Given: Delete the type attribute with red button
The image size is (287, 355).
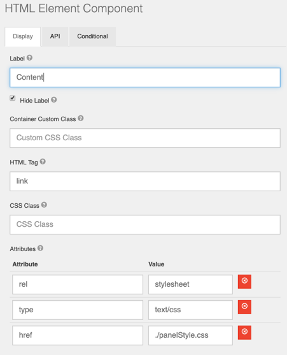Looking at the screenshot, I should pos(244,307).
